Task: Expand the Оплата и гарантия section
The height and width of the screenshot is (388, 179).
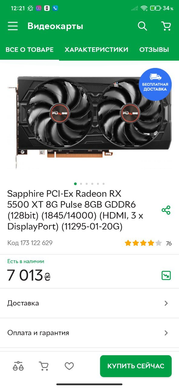Action: click(x=89, y=333)
